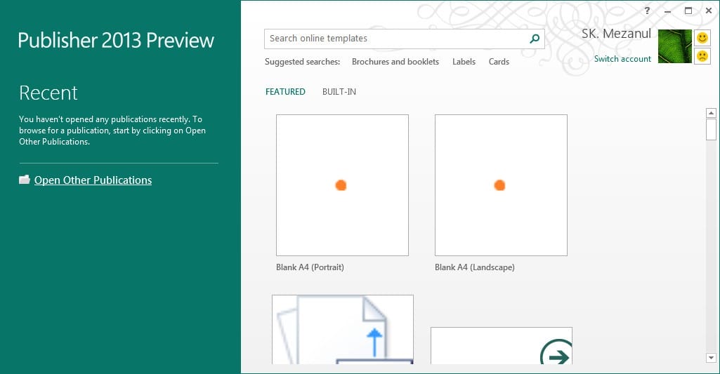Click the Blank A4 (Landscape) label

(x=475, y=267)
